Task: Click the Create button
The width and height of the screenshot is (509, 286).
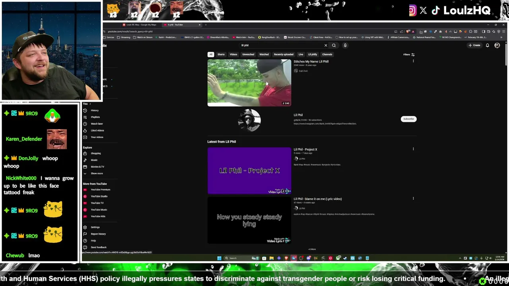Action: [474, 45]
